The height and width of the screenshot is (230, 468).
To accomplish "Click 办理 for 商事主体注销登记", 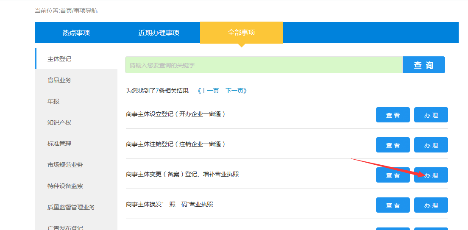I will click(431, 145).
